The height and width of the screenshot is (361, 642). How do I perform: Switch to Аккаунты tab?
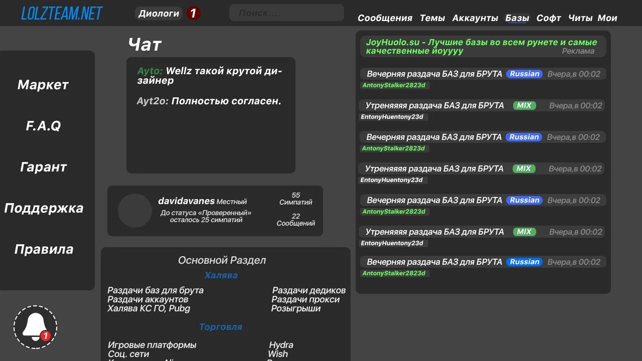click(475, 18)
